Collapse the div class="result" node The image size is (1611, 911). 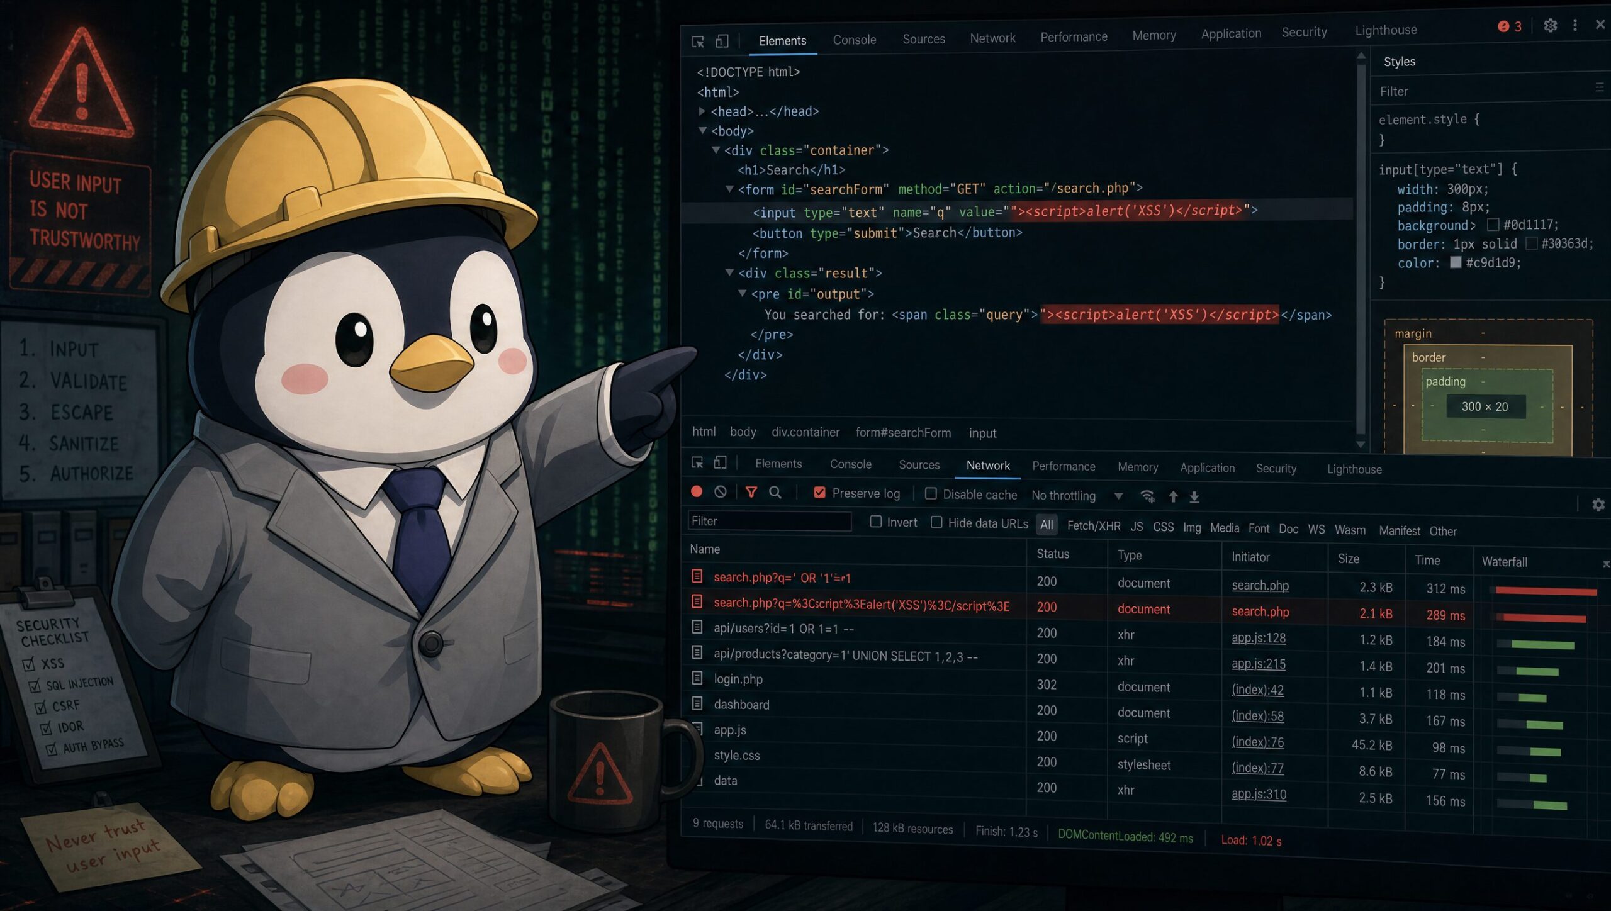(729, 273)
